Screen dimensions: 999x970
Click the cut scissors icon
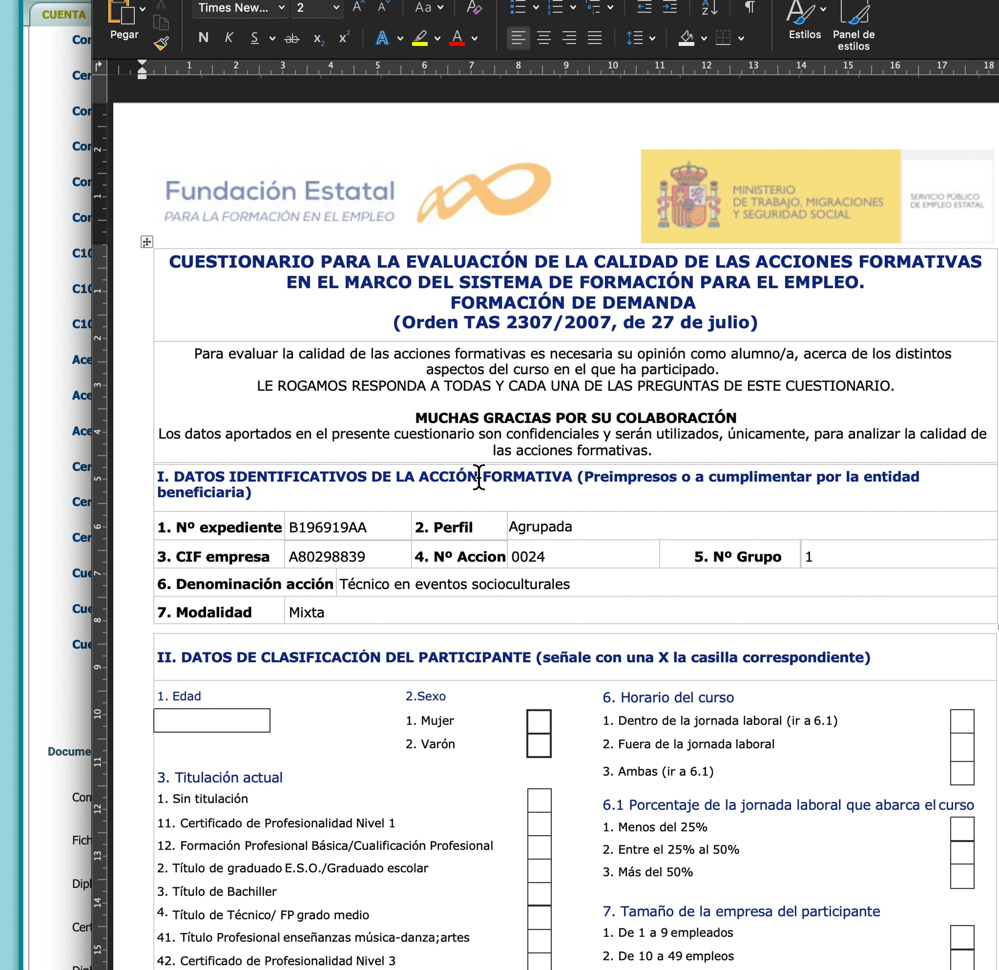[x=161, y=5]
